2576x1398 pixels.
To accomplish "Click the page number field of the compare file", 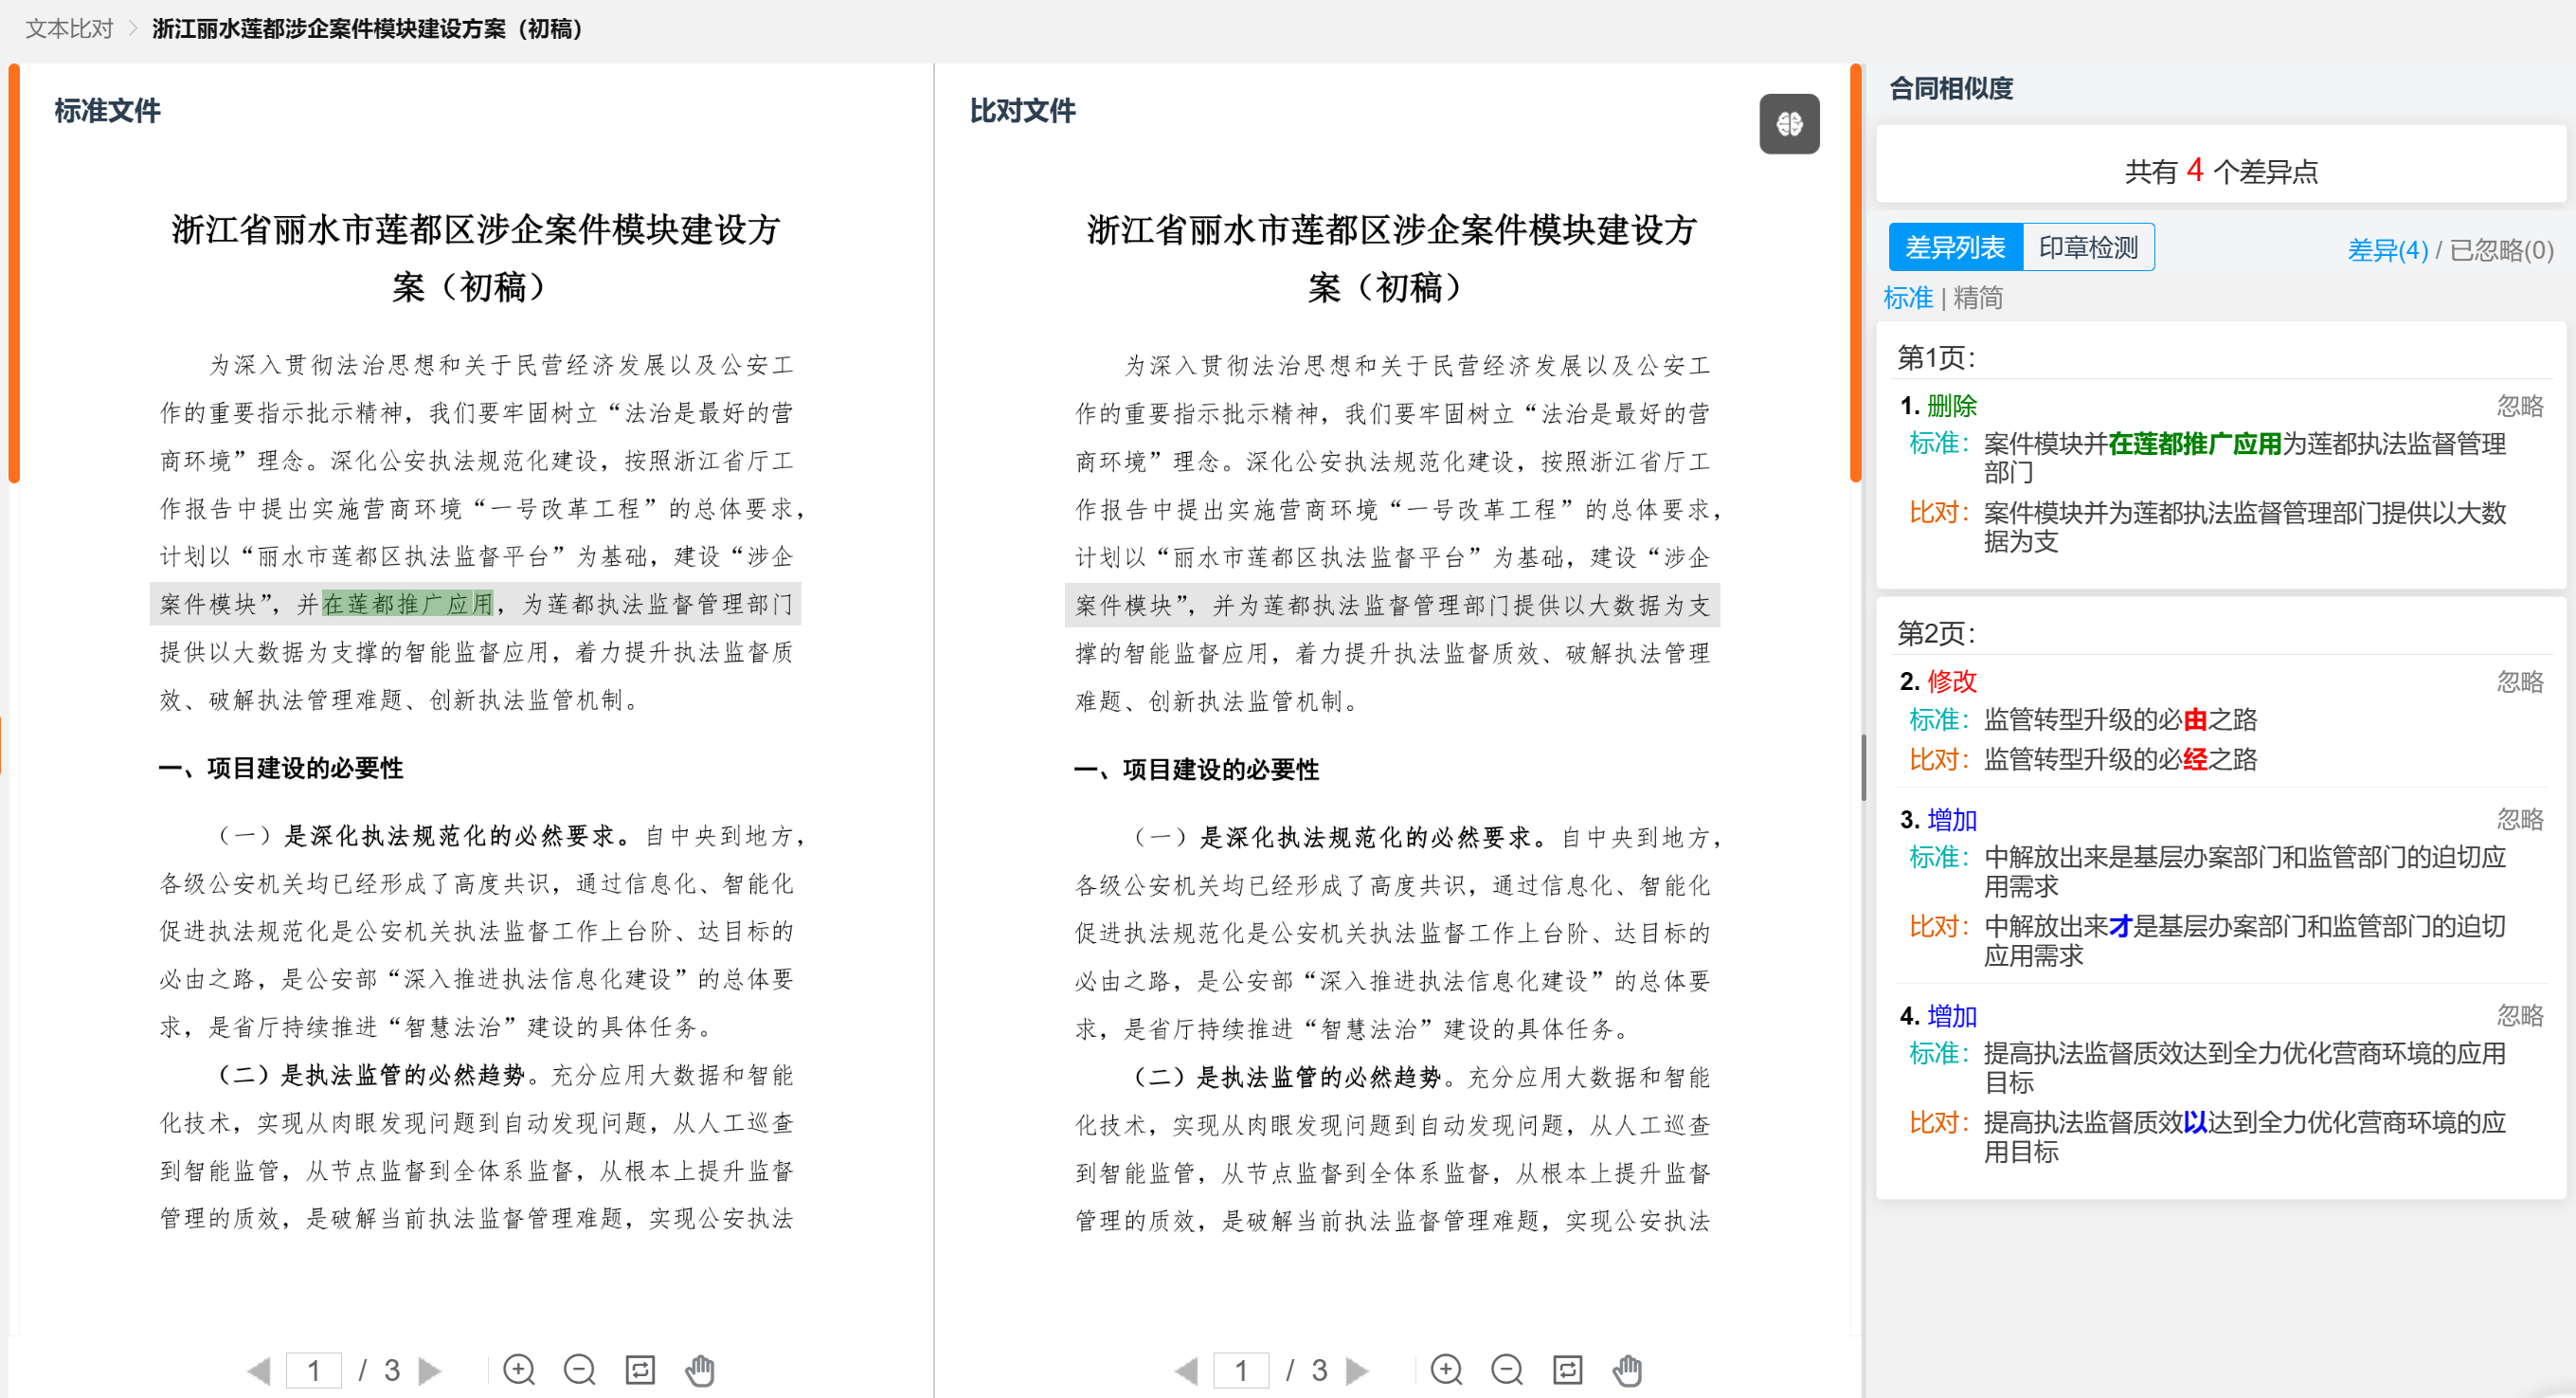I will point(1241,1370).
